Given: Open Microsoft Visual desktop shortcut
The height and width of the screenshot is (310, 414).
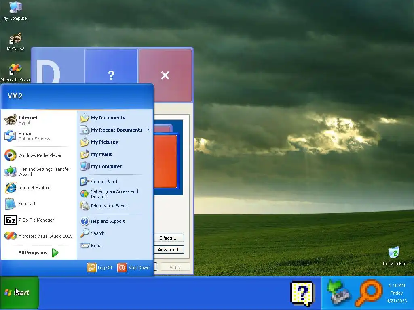Looking at the screenshot, I should 15,73.
